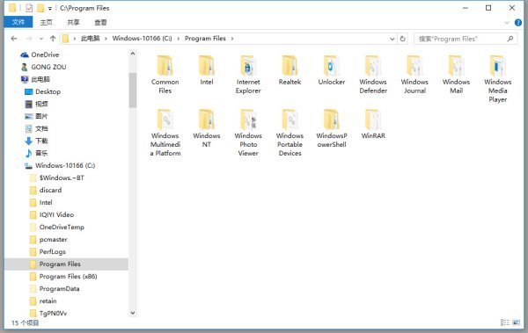Open the Windows Media Player folder
The height and width of the screenshot is (333, 528).
tap(498, 79)
